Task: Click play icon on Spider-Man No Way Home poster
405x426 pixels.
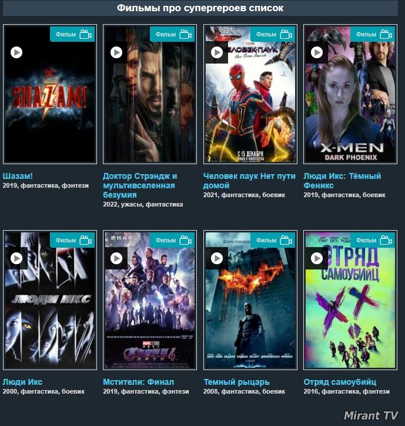Action: pos(217,52)
